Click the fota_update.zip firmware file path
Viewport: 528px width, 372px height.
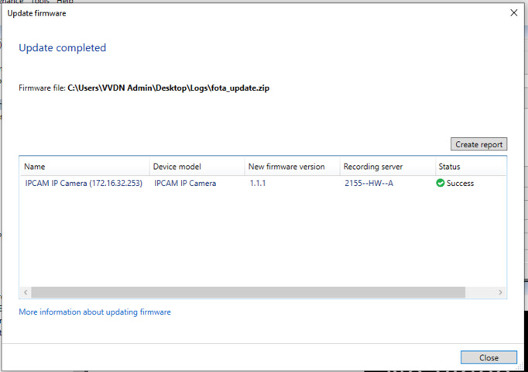pyautogui.click(x=168, y=88)
